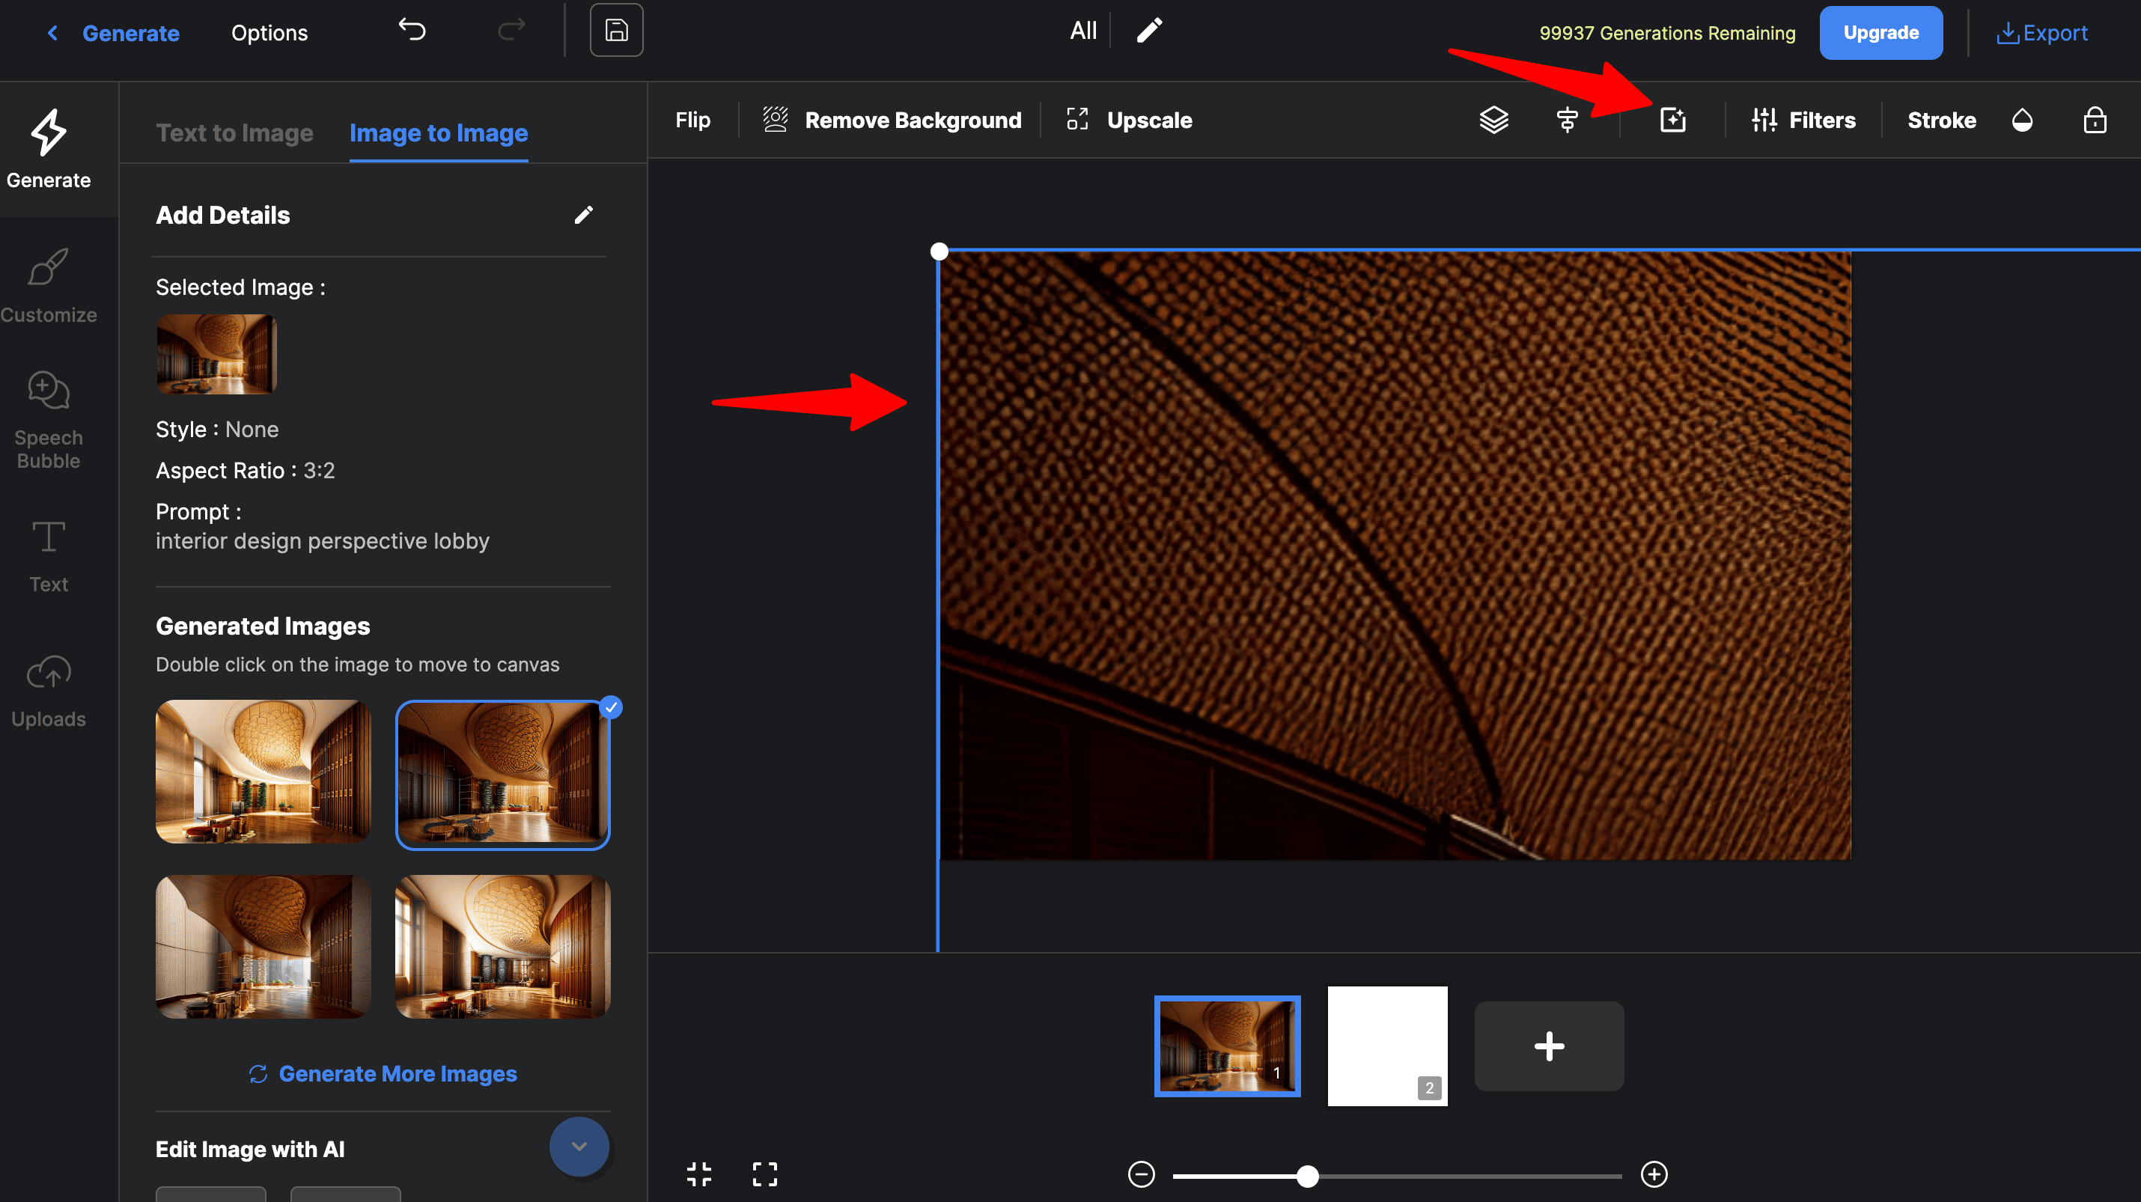Screen dimensions: 2141x1202
Task: Select the fourth generated image thumbnail
Action: [502, 946]
